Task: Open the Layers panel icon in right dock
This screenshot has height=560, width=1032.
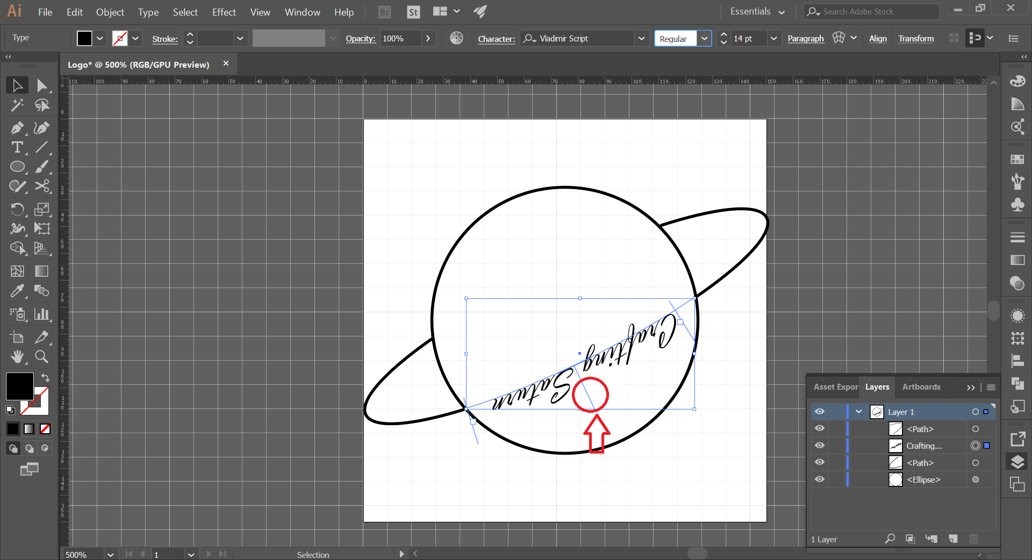Action: pos(1017,462)
